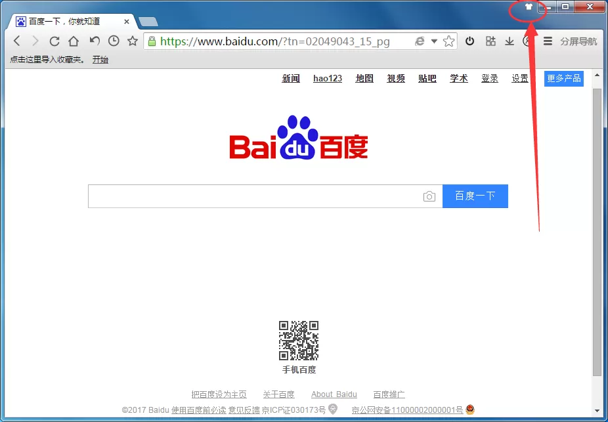
Task: Click the forward navigation arrow
Action: click(35, 41)
